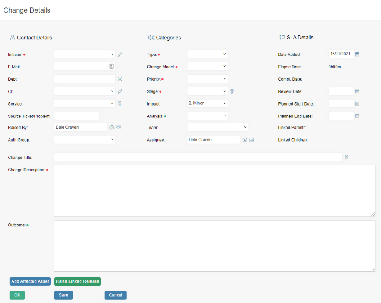Click the blue Save button
The width and height of the screenshot is (381, 303).
[63, 295]
